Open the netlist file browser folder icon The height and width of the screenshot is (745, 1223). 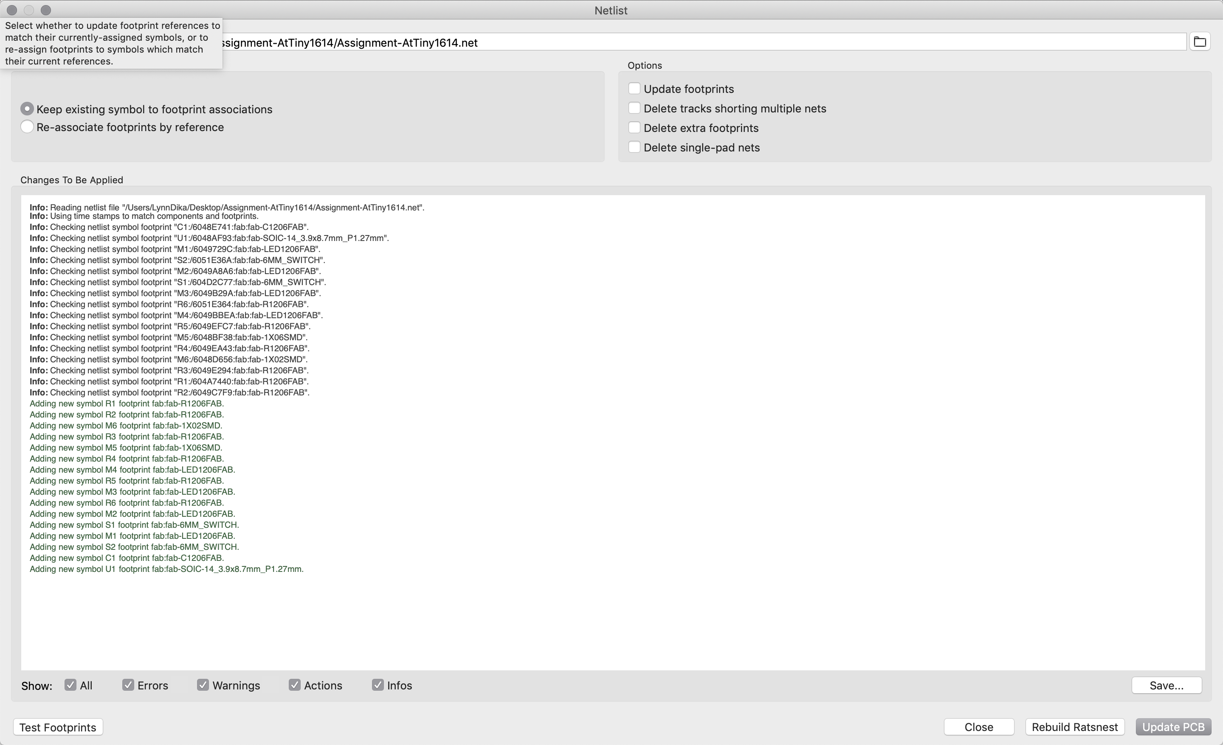click(1200, 42)
